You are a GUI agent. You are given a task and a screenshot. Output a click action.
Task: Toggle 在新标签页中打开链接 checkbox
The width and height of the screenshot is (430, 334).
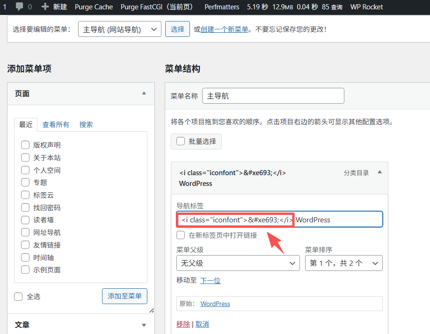click(181, 235)
